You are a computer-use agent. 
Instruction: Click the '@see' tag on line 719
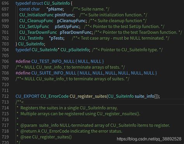click(x=26, y=137)
